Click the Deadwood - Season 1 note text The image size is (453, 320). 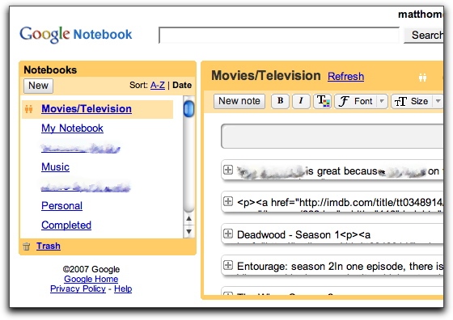click(x=303, y=235)
